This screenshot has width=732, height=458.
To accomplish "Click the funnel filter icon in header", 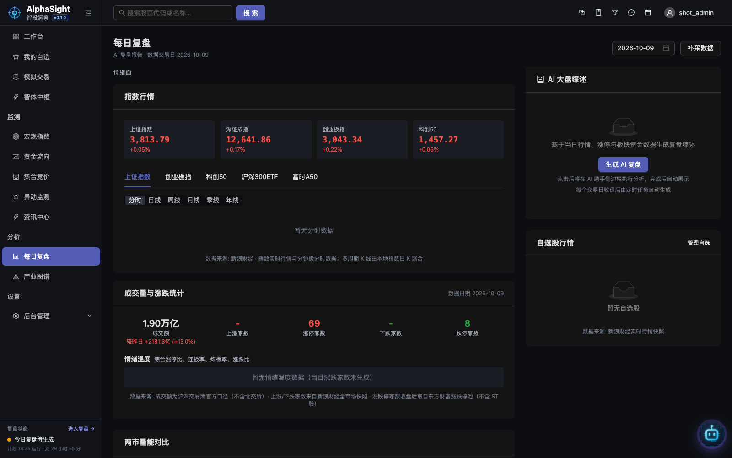I will tap(615, 12).
